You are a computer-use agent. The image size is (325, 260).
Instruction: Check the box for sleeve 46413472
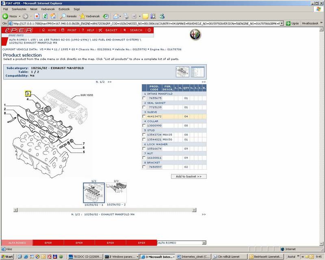[x=144, y=116]
